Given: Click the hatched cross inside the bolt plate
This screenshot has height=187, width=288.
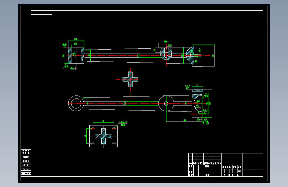Looking at the screenshot, I should pyautogui.click(x=103, y=136).
